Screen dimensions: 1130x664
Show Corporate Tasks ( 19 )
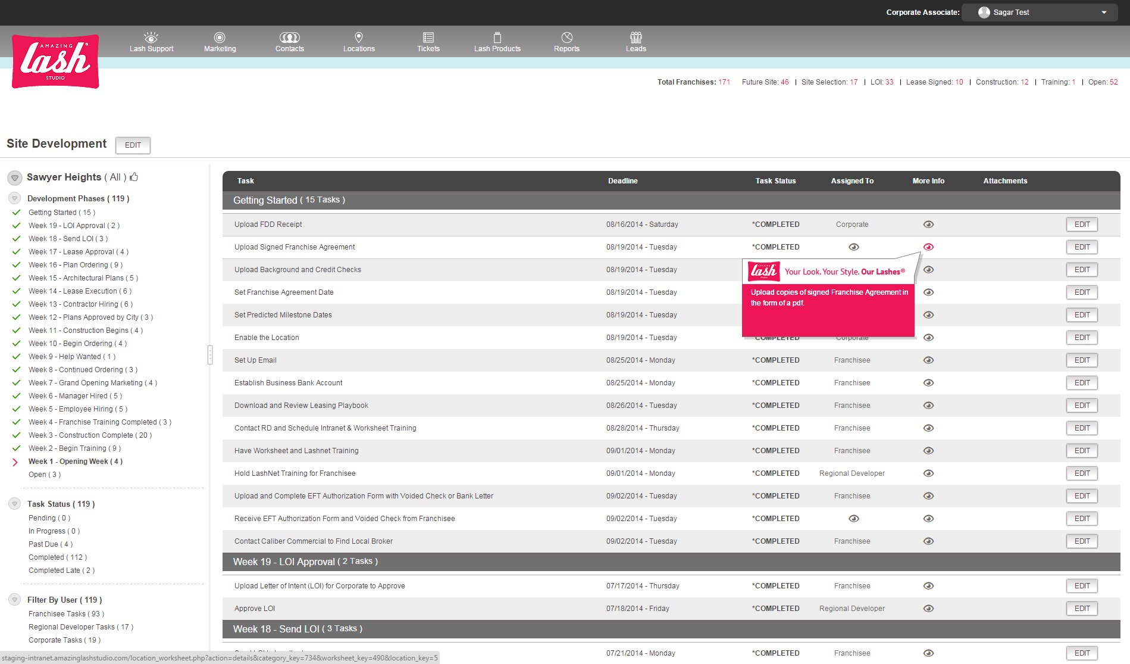click(x=64, y=640)
